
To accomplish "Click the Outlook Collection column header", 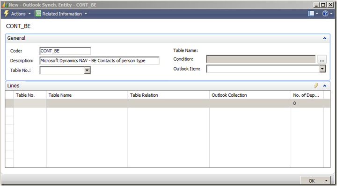I will click(250, 95).
